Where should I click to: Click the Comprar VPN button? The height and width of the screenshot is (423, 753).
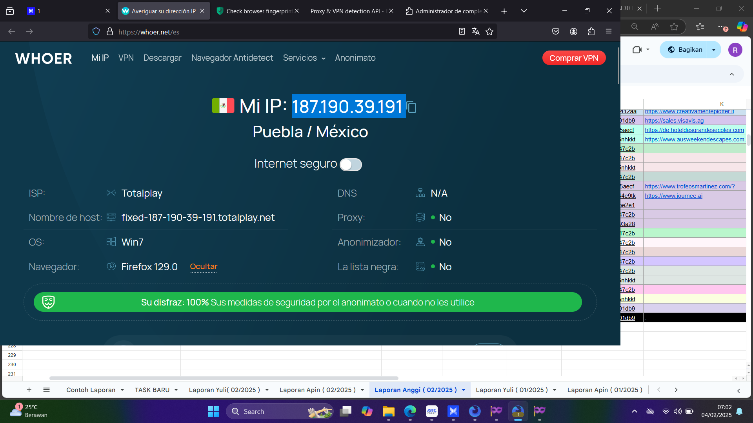(x=574, y=58)
